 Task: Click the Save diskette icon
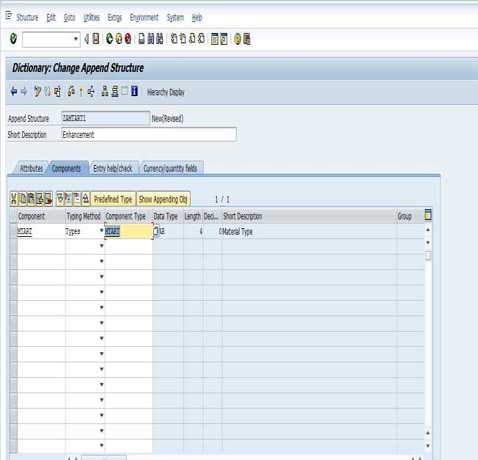[96, 39]
